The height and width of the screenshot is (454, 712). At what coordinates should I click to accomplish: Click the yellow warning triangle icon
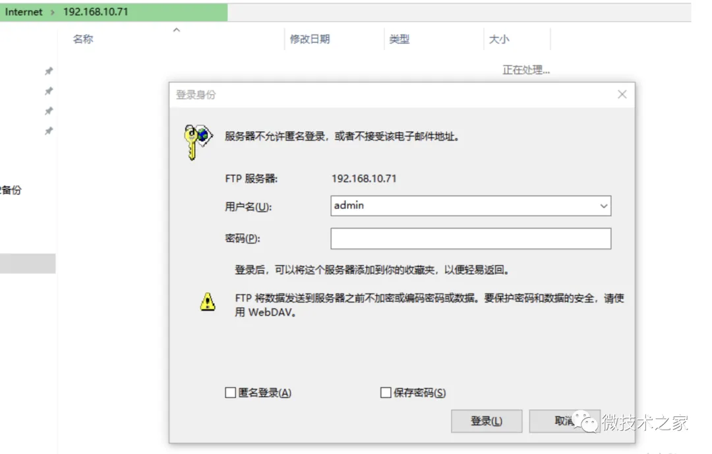[x=208, y=302]
